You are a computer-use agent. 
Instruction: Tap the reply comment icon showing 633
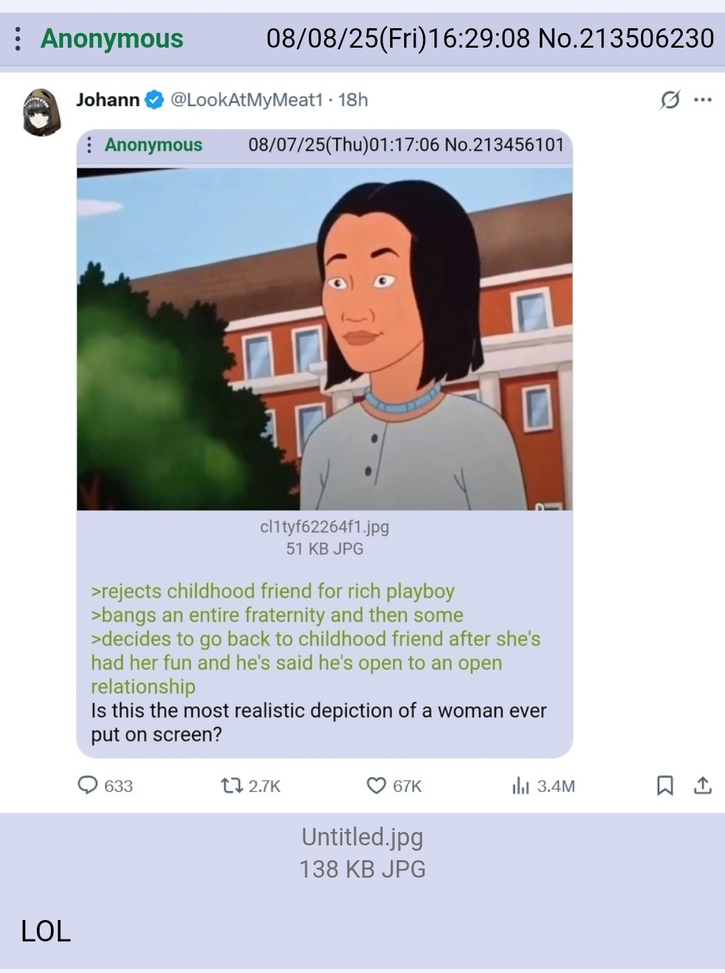coord(87,785)
